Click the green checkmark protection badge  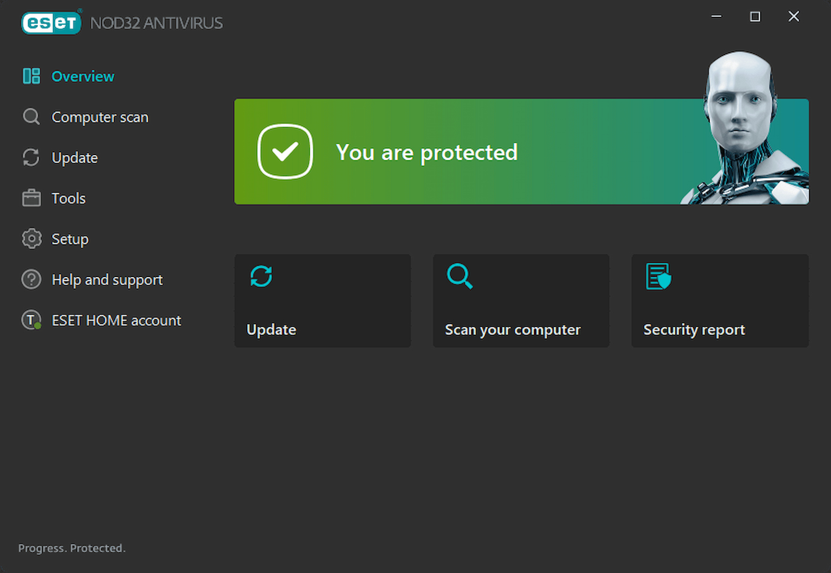285,152
